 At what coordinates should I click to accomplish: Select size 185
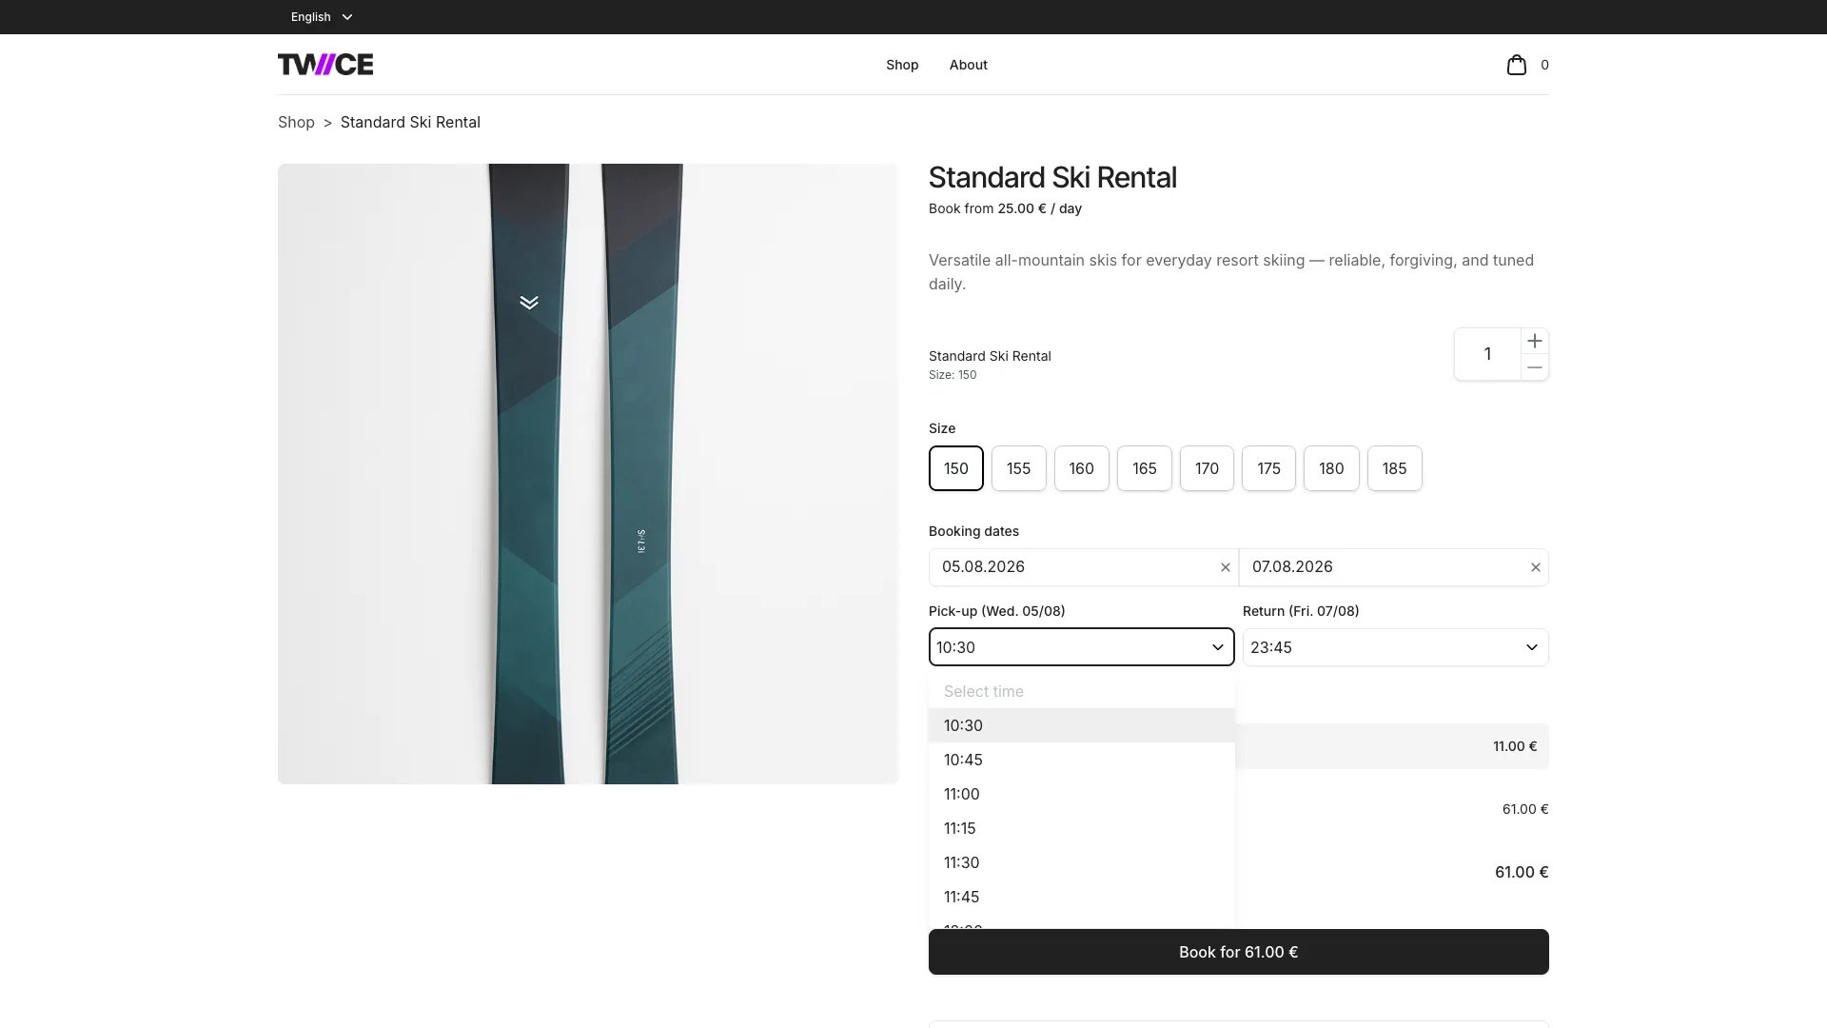(x=1395, y=468)
